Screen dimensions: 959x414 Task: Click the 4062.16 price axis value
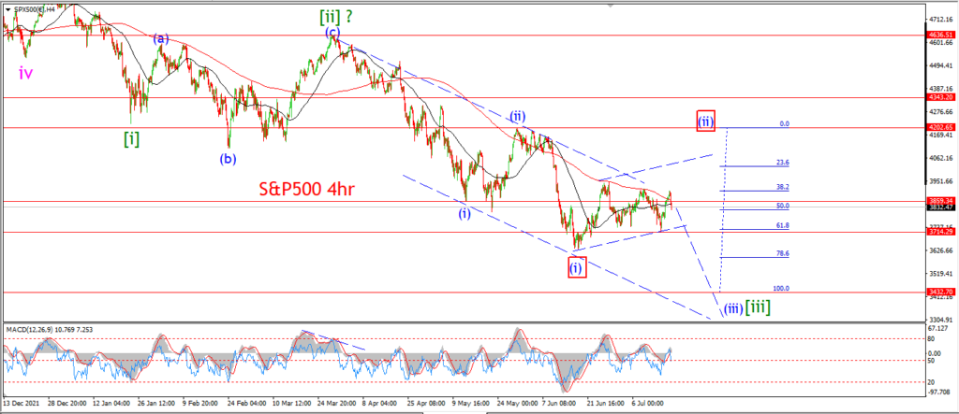pos(940,158)
